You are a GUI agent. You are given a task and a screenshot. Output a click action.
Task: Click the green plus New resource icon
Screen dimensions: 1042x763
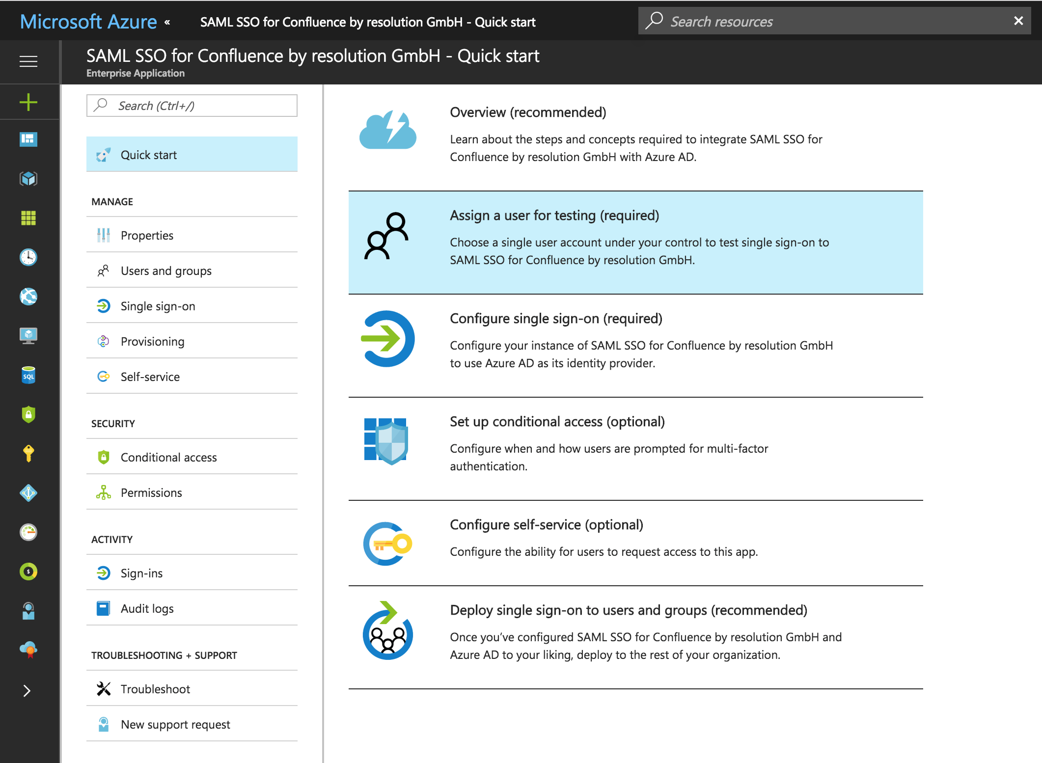(x=28, y=102)
